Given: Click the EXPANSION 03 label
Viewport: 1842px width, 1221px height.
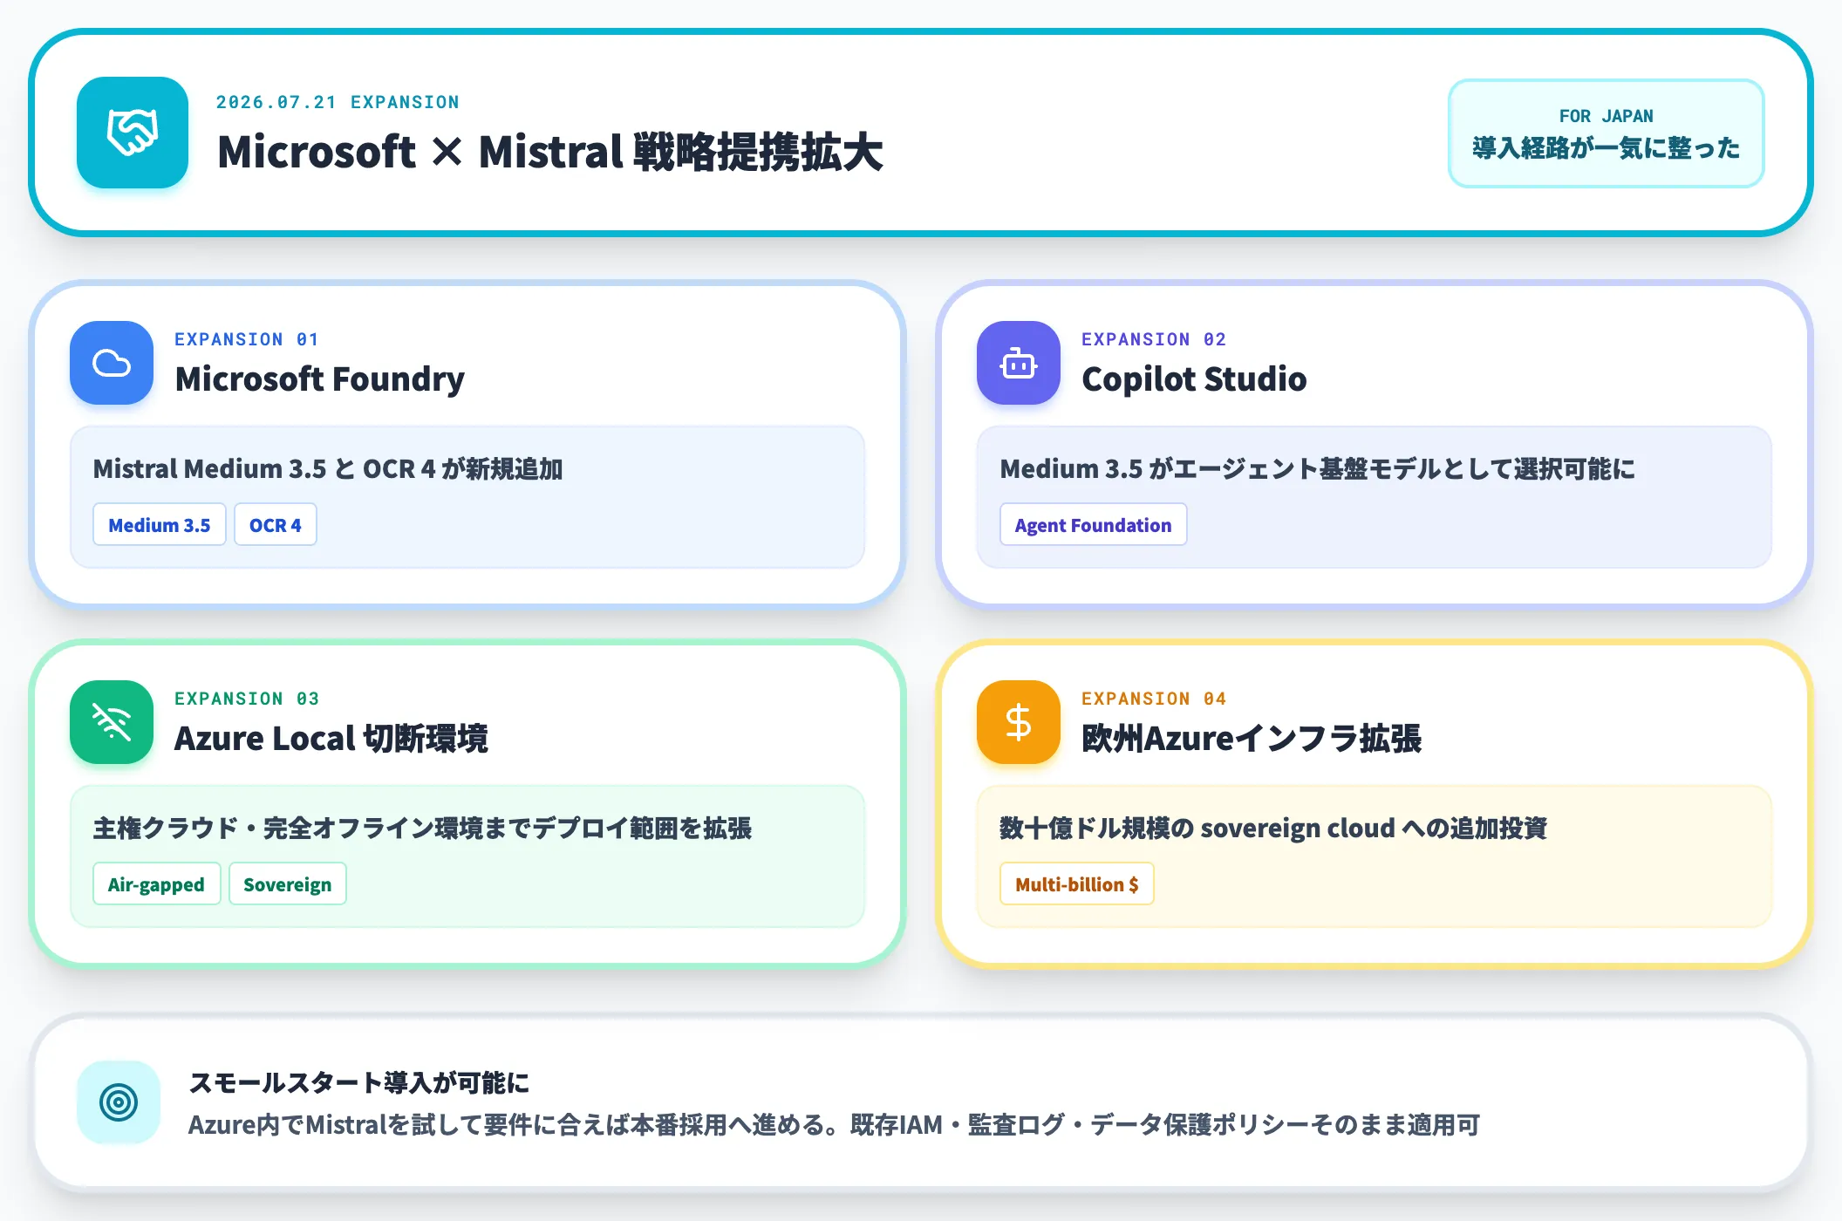Looking at the screenshot, I should [247, 699].
